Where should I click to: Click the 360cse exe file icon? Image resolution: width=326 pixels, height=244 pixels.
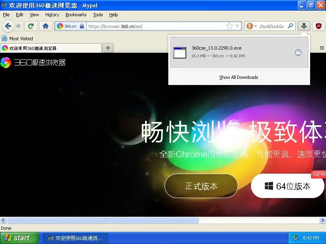point(180,52)
